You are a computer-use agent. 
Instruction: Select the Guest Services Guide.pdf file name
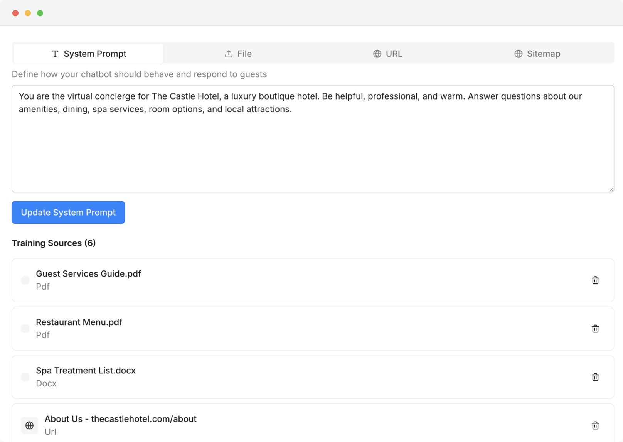pos(88,274)
